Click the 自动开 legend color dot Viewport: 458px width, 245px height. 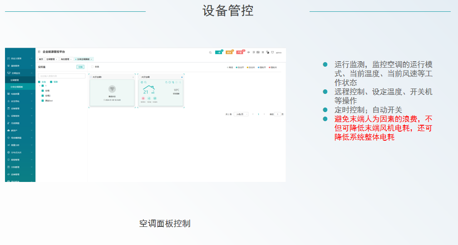[x=236, y=68]
